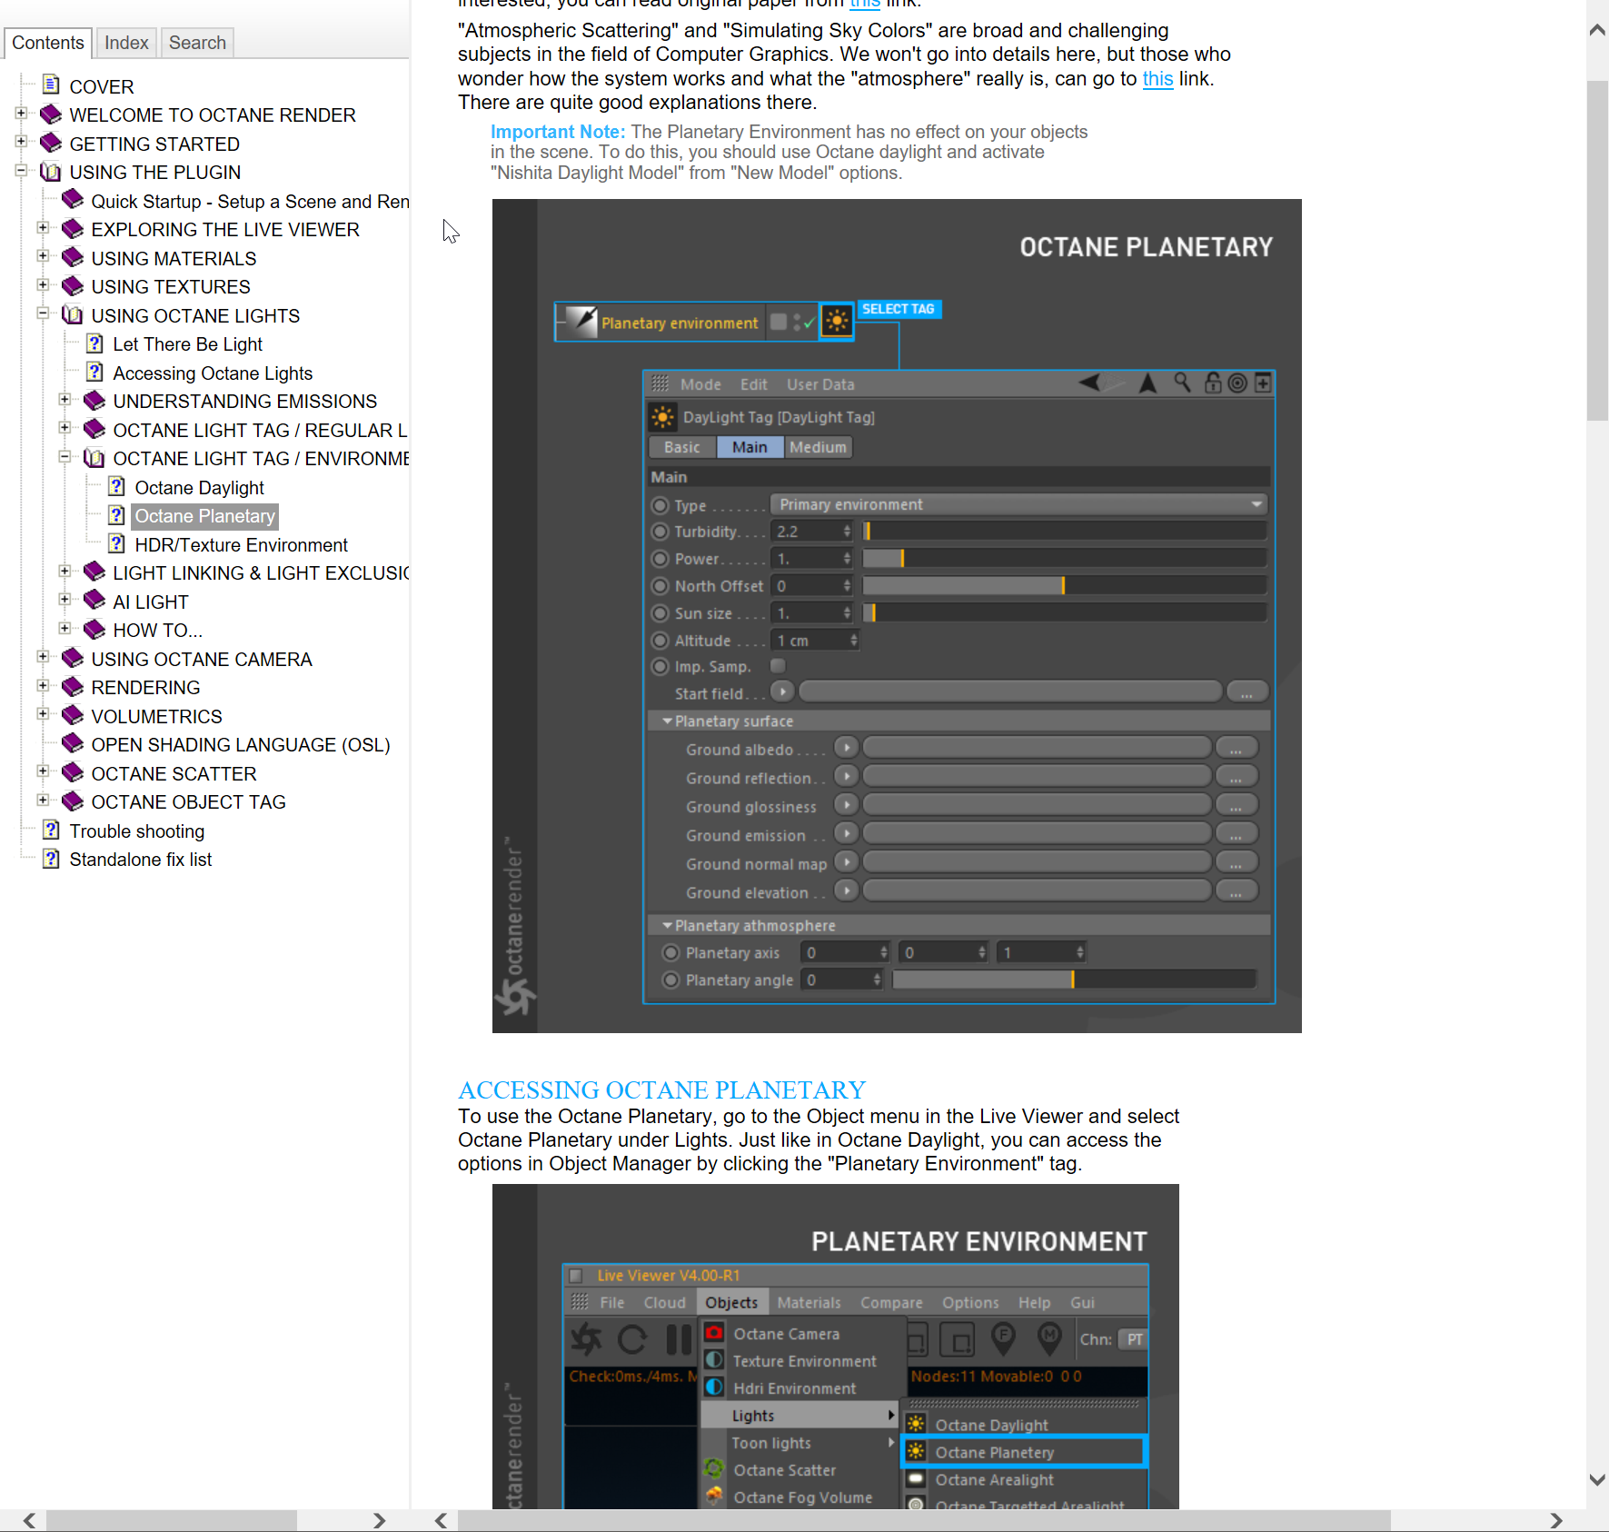Click the red Octane Camera icon in Objects menu
The width and height of the screenshot is (1609, 1532).
(x=714, y=1333)
